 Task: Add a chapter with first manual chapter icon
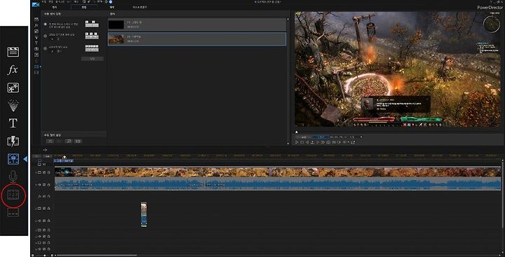coord(50,141)
